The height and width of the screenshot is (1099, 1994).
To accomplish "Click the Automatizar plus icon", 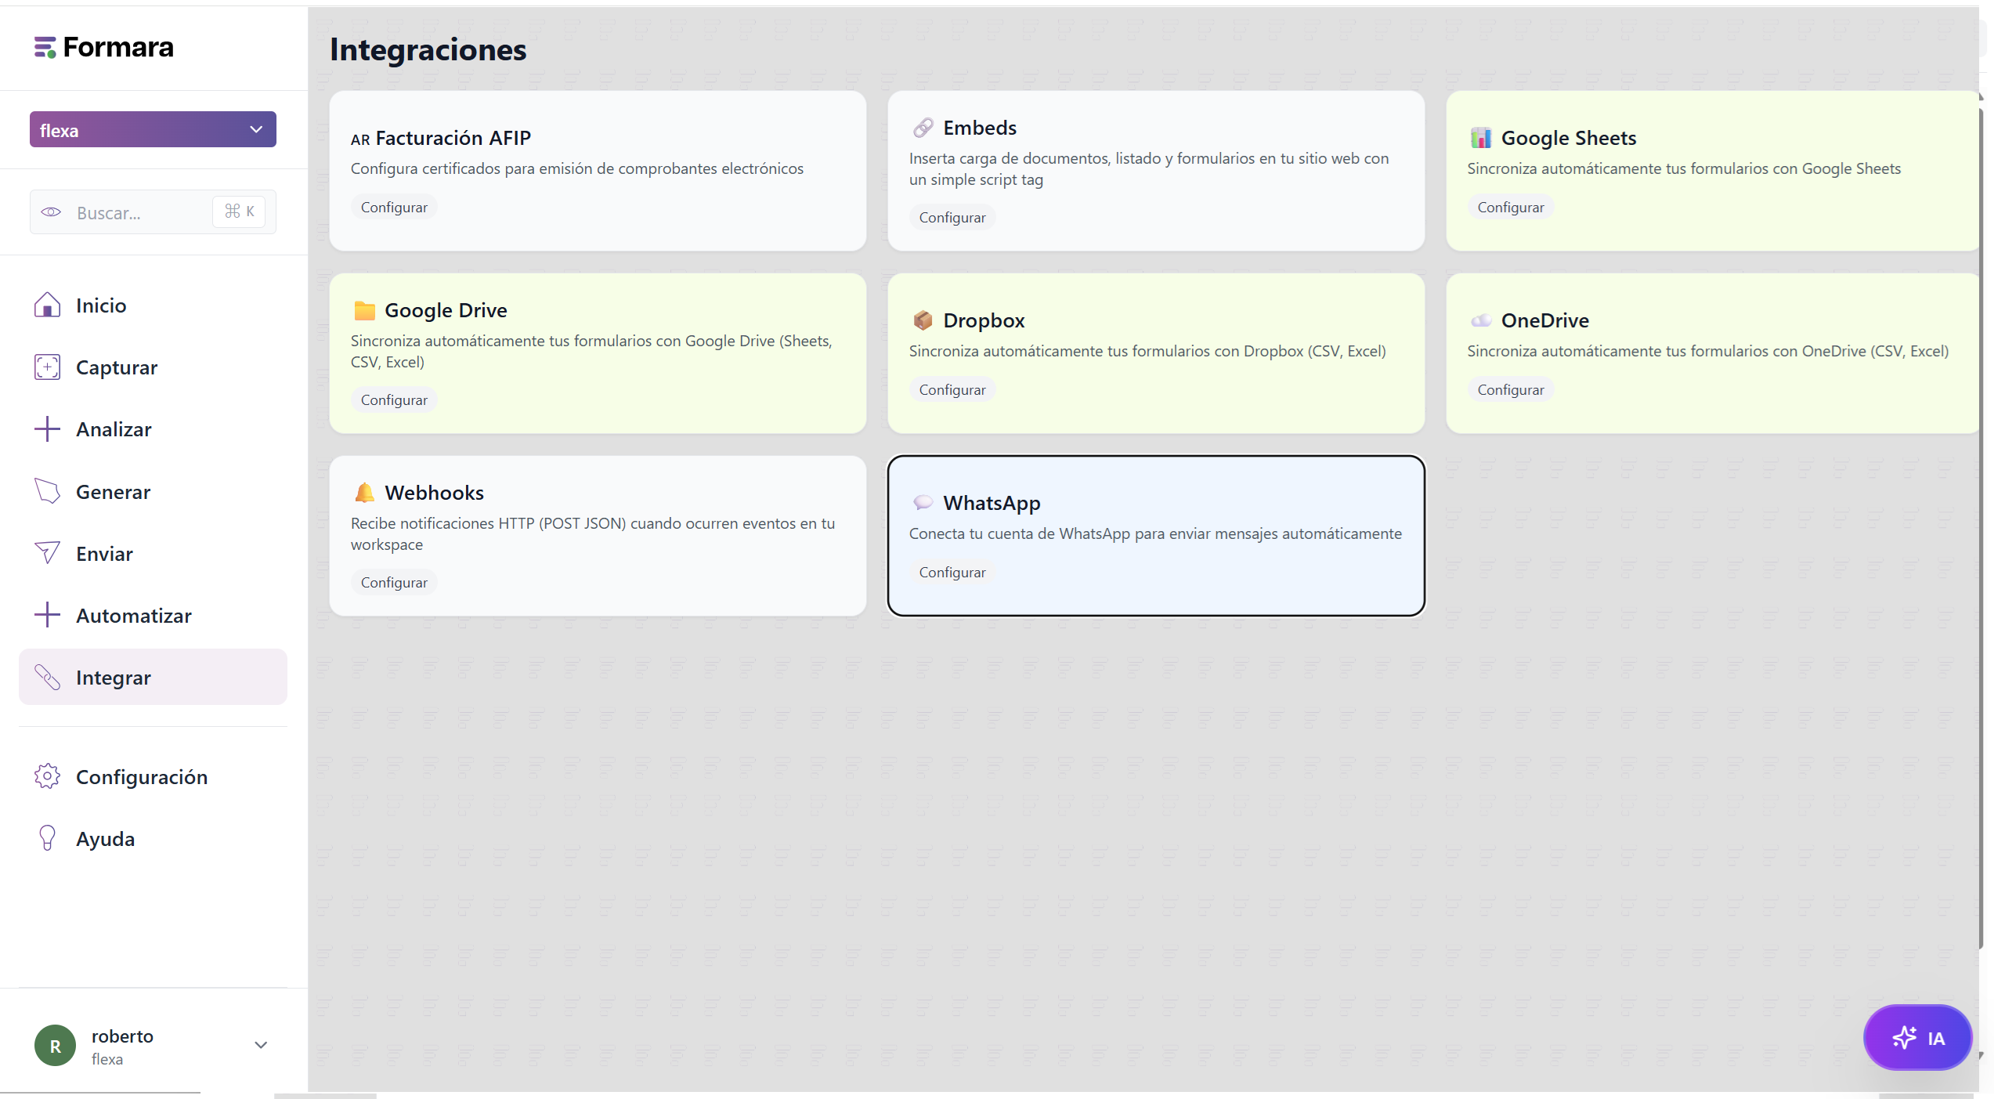I will pyautogui.click(x=47, y=615).
